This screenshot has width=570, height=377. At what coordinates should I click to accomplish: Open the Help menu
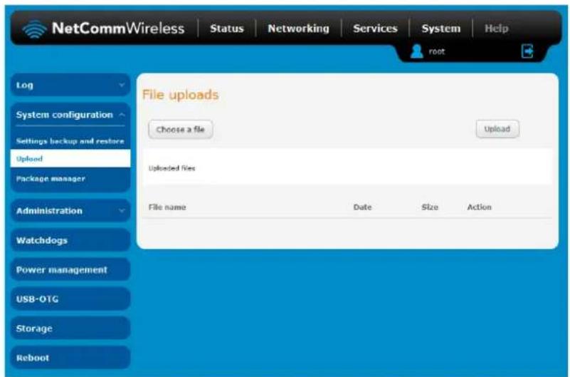click(x=497, y=29)
